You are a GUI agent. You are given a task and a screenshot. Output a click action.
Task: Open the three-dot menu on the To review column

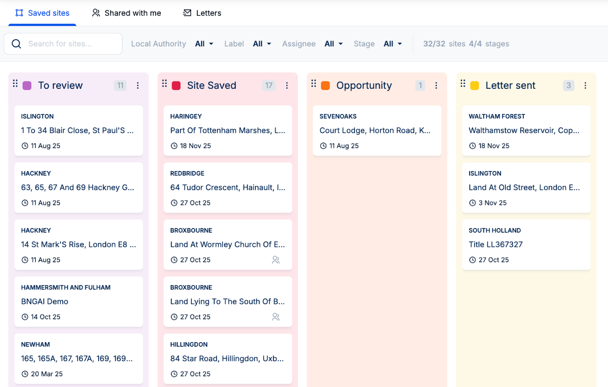pos(138,86)
